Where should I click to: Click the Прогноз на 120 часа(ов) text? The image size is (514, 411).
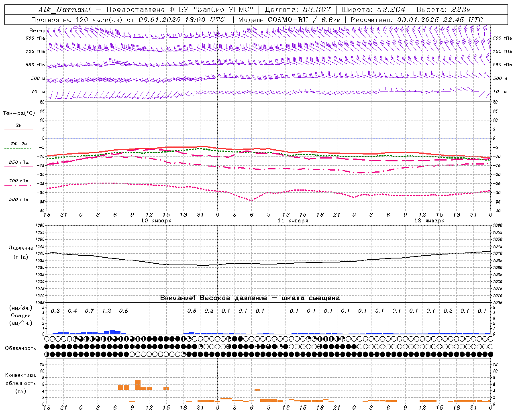[78, 20]
